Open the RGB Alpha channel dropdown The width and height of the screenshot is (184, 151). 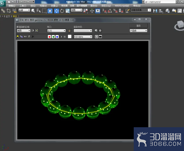tap(83, 37)
